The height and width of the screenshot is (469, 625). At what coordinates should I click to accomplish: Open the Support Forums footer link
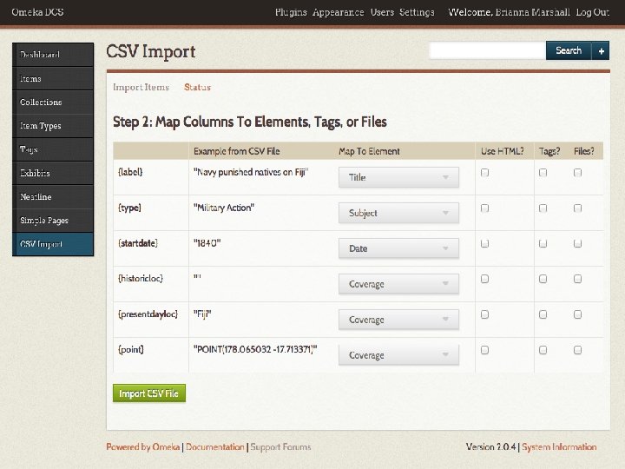pos(280,447)
